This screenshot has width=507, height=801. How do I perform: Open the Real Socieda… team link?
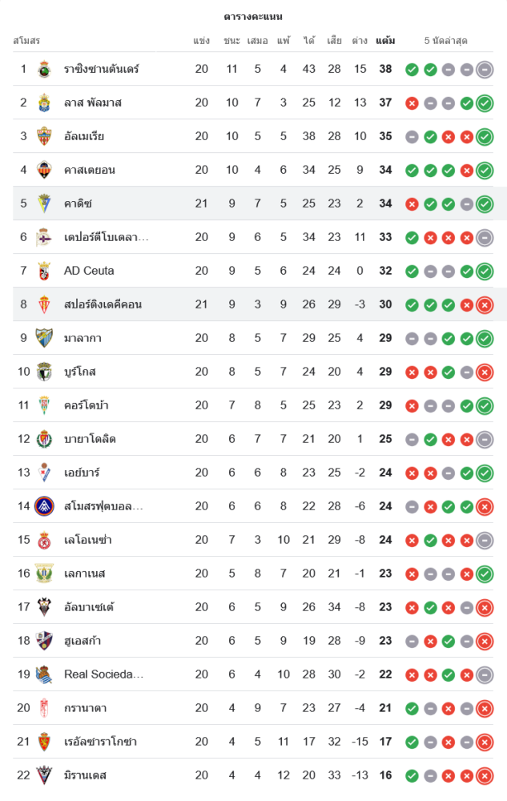point(104,674)
